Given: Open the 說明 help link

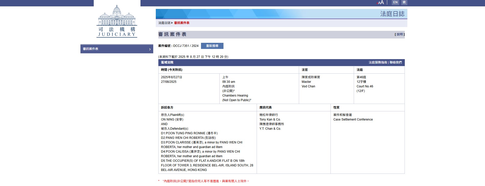Looking at the screenshot, I should 399,34.
